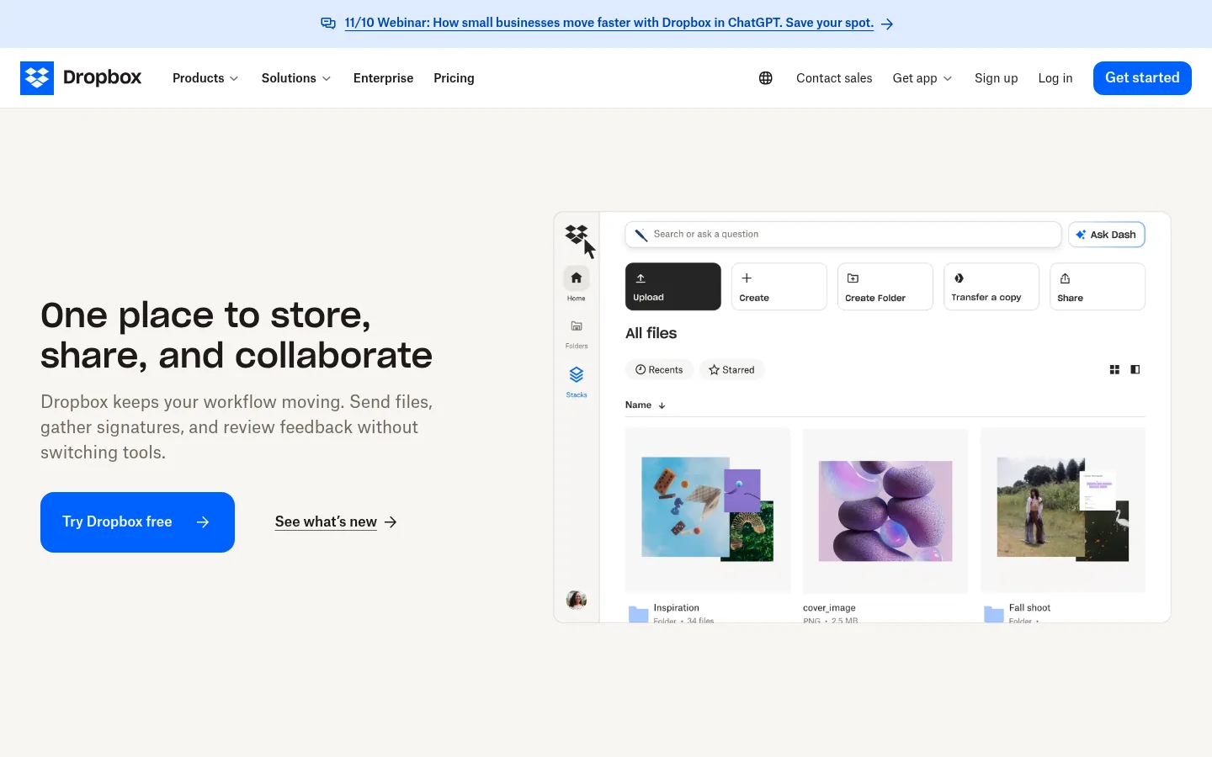Click the webinar banner chat icon
This screenshot has width=1212, height=757.
tap(328, 24)
